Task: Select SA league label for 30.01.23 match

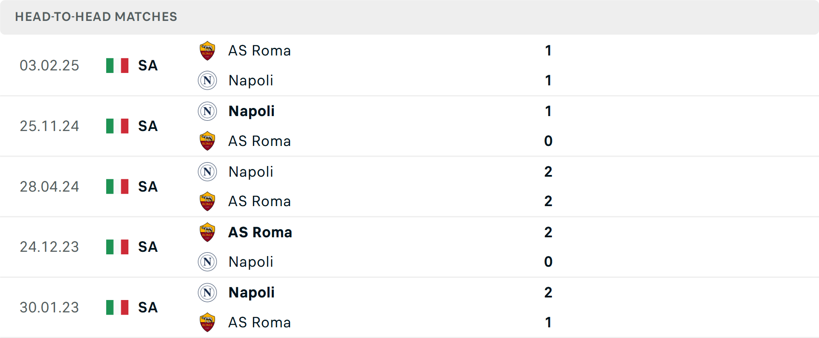Action: pyautogui.click(x=148, y=308)
